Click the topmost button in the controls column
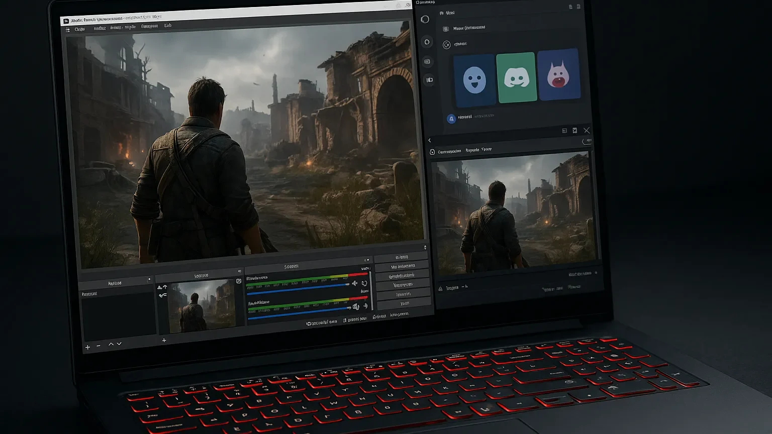The height and width of the screenshot is (434, 772). coord(402,257)
